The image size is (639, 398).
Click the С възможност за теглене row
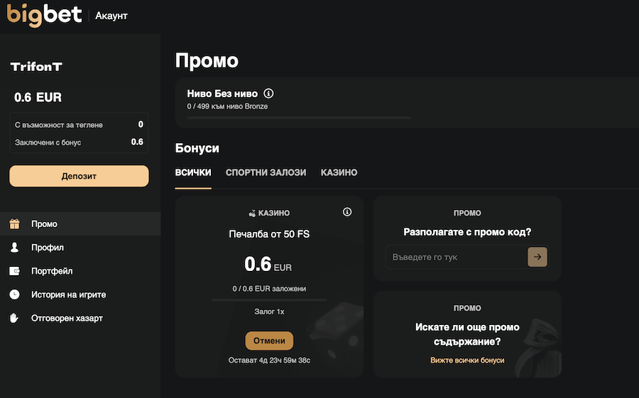pos(79,125)
